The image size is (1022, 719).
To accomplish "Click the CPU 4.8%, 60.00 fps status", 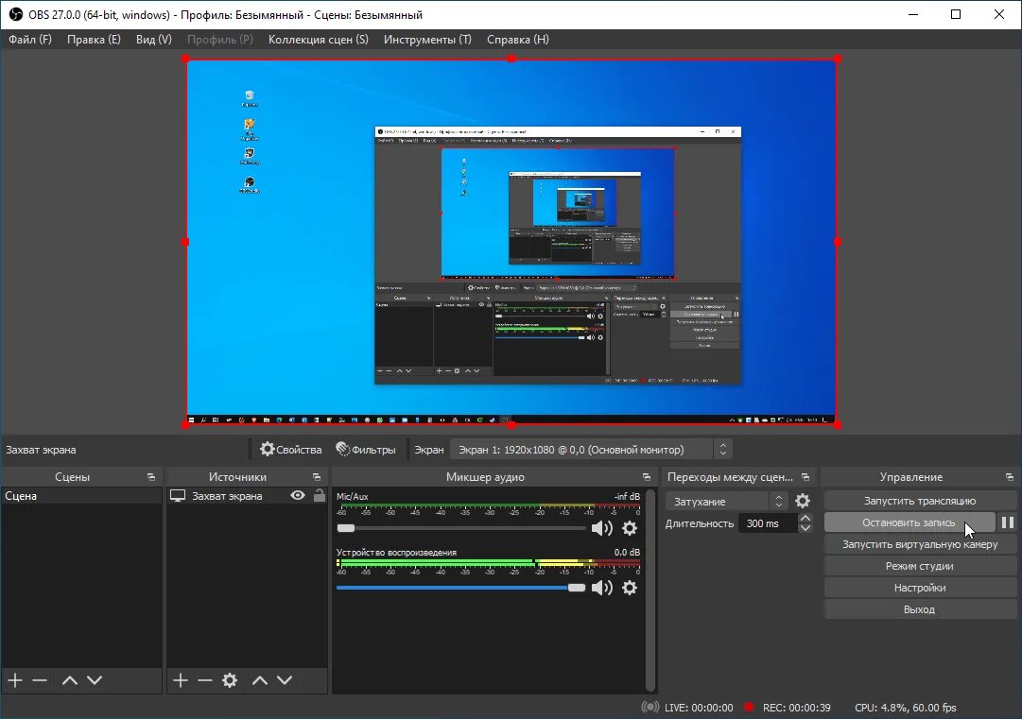I will coord(906,708).
